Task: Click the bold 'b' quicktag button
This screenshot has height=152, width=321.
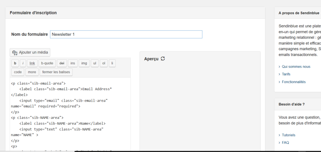Action: (15, 63)
